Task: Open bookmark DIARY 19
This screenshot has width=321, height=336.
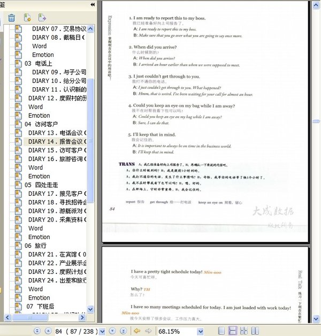Action: click(57, 211)
